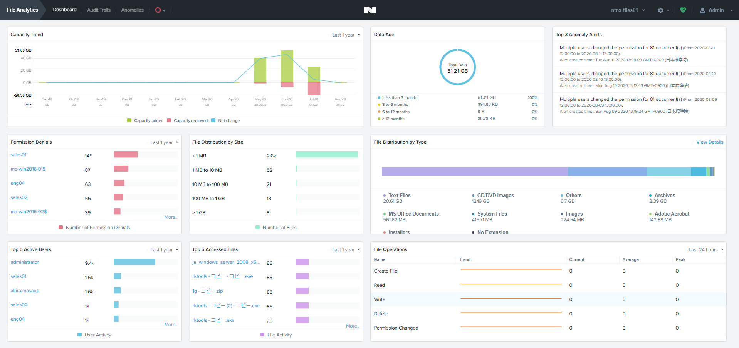Open the Anomalies page

(x=132, y=10)
